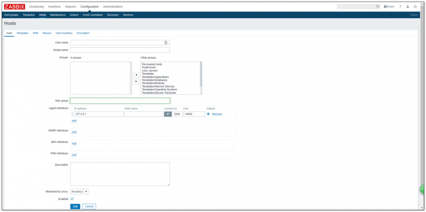The image size is (426, 212).
Task: Click the In groups list scrollbar
Action: (131, 78)
